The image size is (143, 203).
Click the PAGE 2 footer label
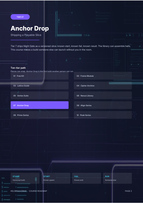point(128,191)
